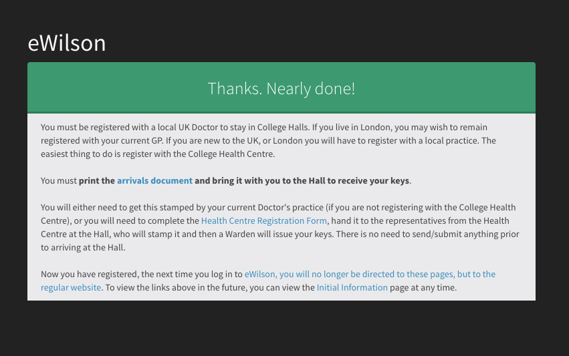Click the "to arriving at the Hall." text

click(83, 248)
